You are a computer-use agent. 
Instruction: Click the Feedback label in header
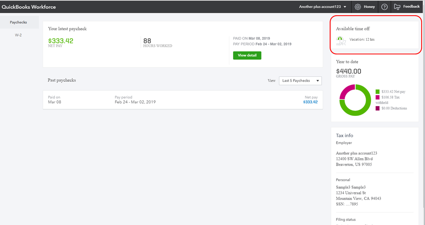(x=411, y=6)
